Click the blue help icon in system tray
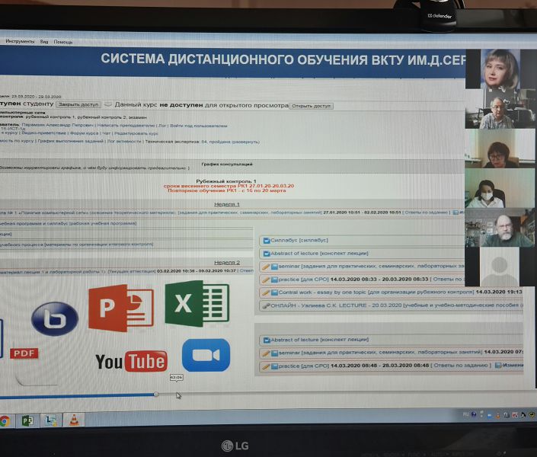 (x=474, y=414)
